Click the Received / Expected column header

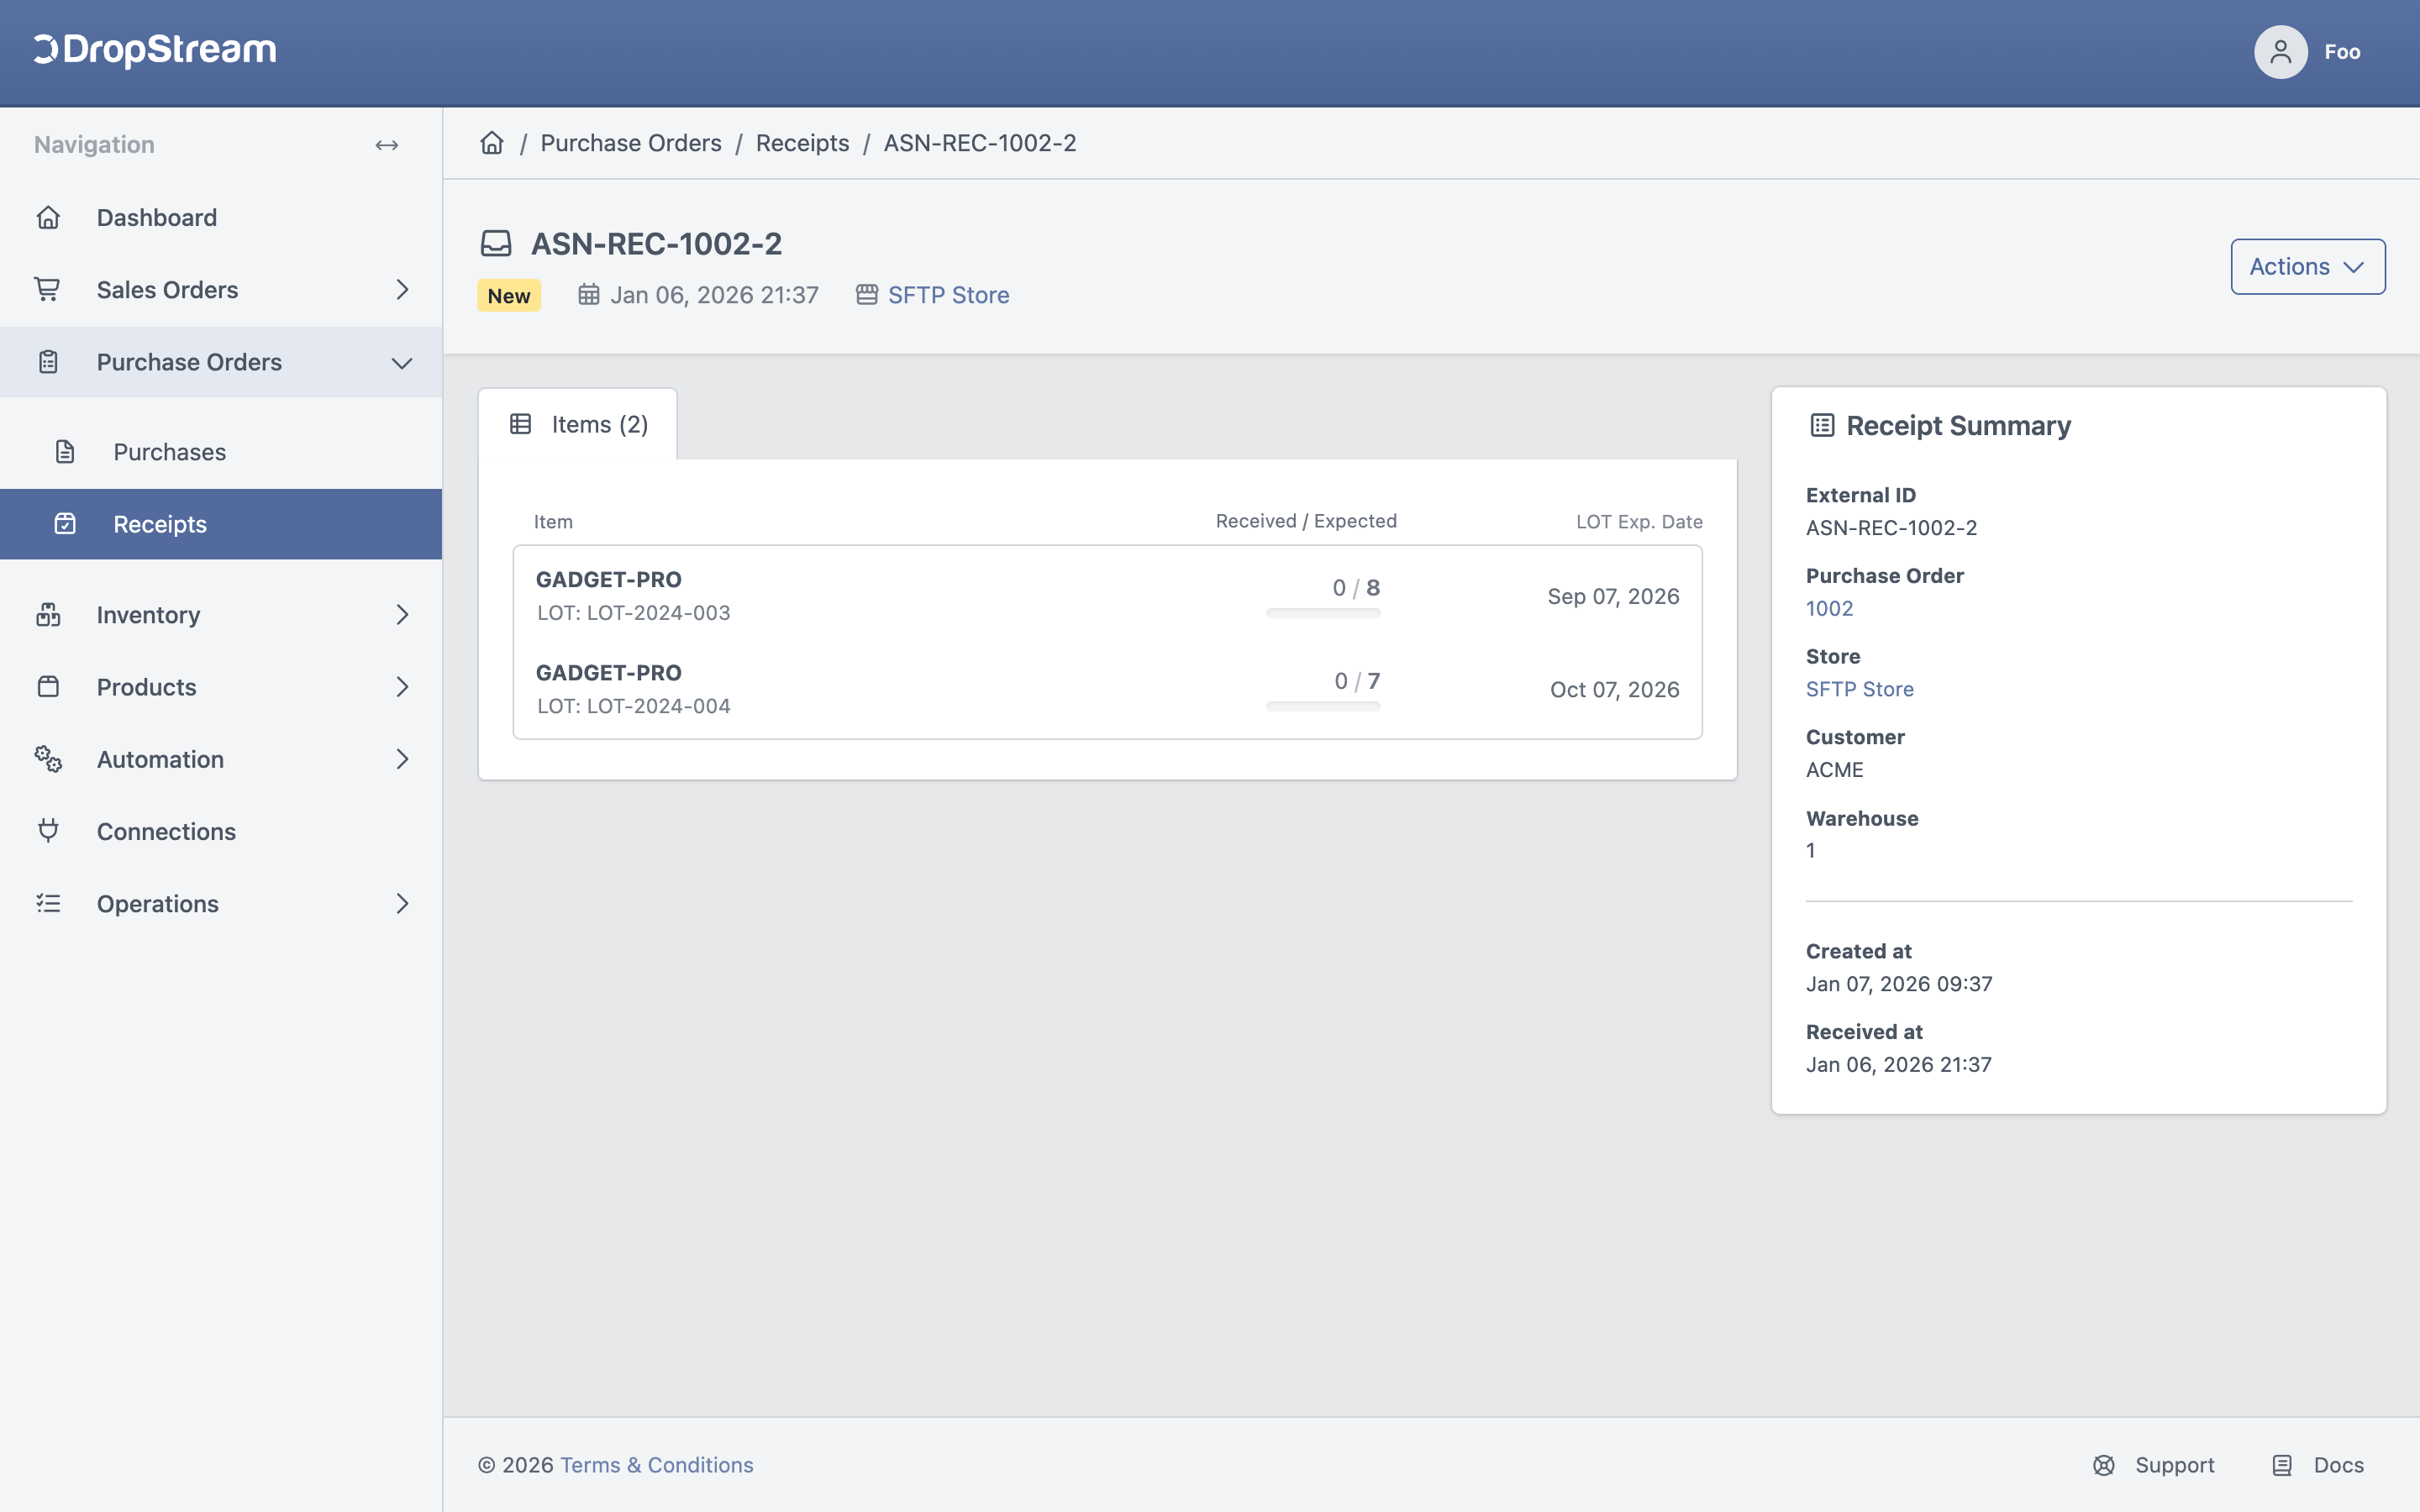(1306, 521)
